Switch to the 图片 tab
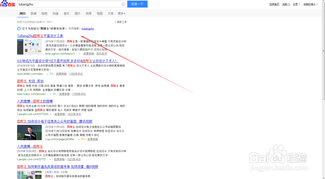The height and width of the screenshot is (179, 325). click(x=78, y=13)
